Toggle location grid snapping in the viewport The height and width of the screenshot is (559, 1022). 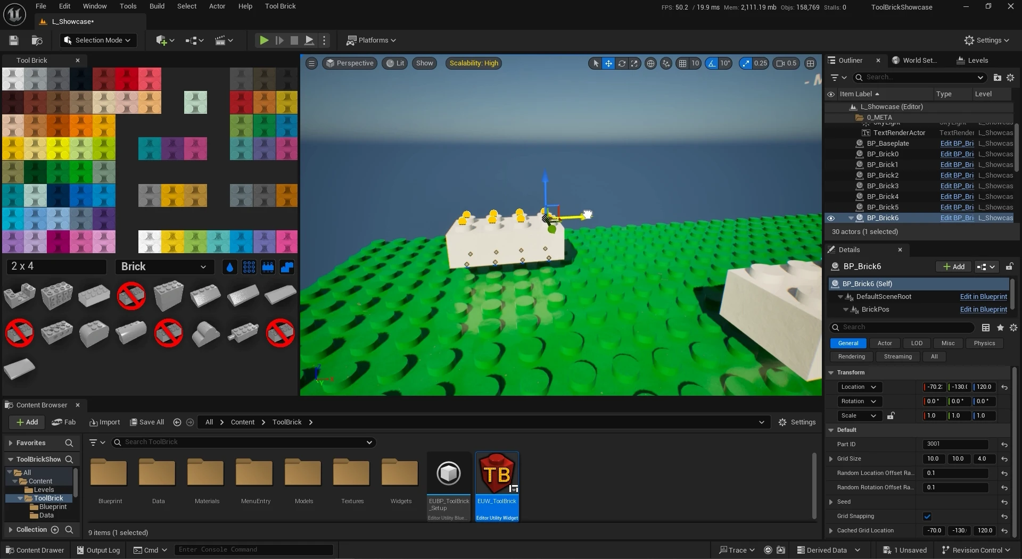pos(682,63)
